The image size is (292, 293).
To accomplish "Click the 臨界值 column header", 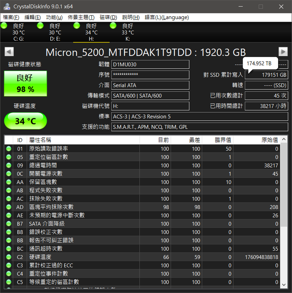I will (x=217, y=140).
